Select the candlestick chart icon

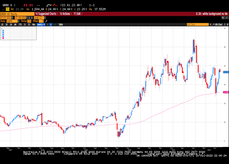51,24
